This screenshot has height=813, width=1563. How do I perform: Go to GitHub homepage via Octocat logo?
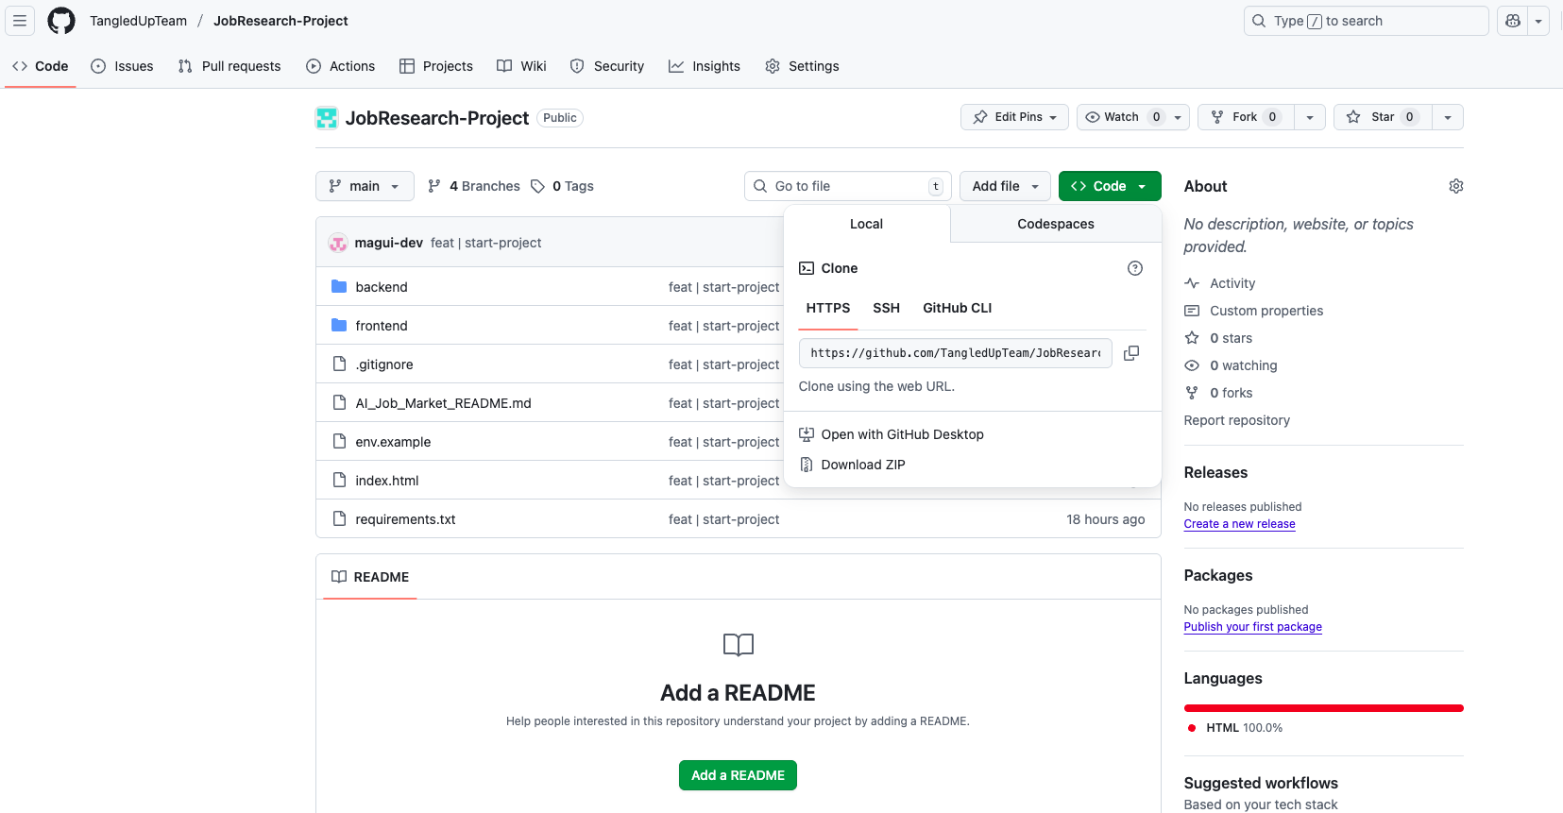[61, 21]
